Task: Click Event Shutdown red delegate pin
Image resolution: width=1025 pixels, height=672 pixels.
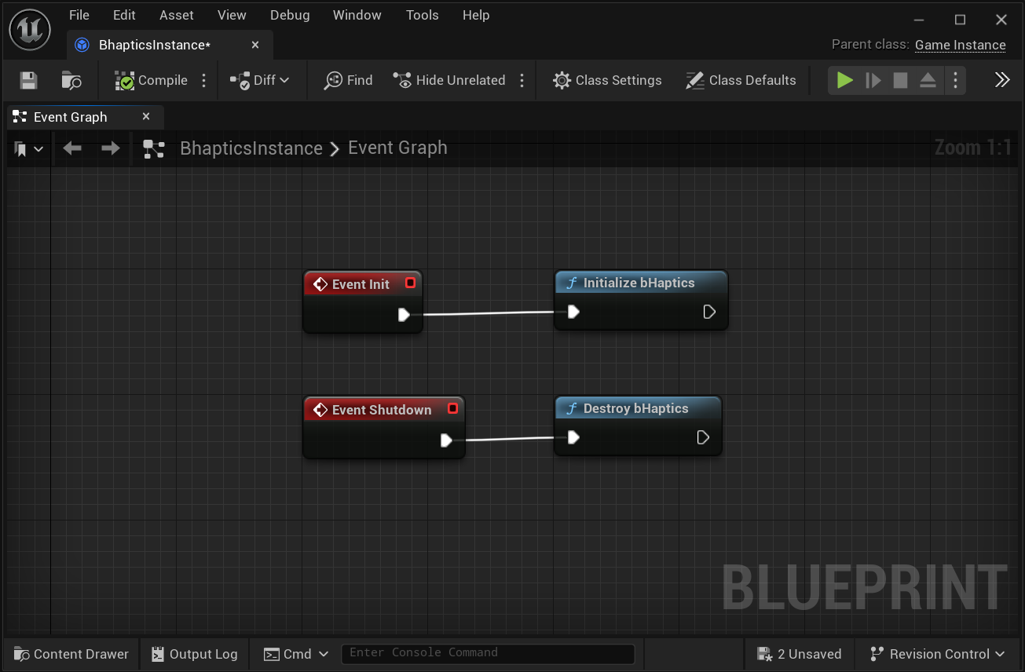Action: pyautogui.click(x=452, y=408)
